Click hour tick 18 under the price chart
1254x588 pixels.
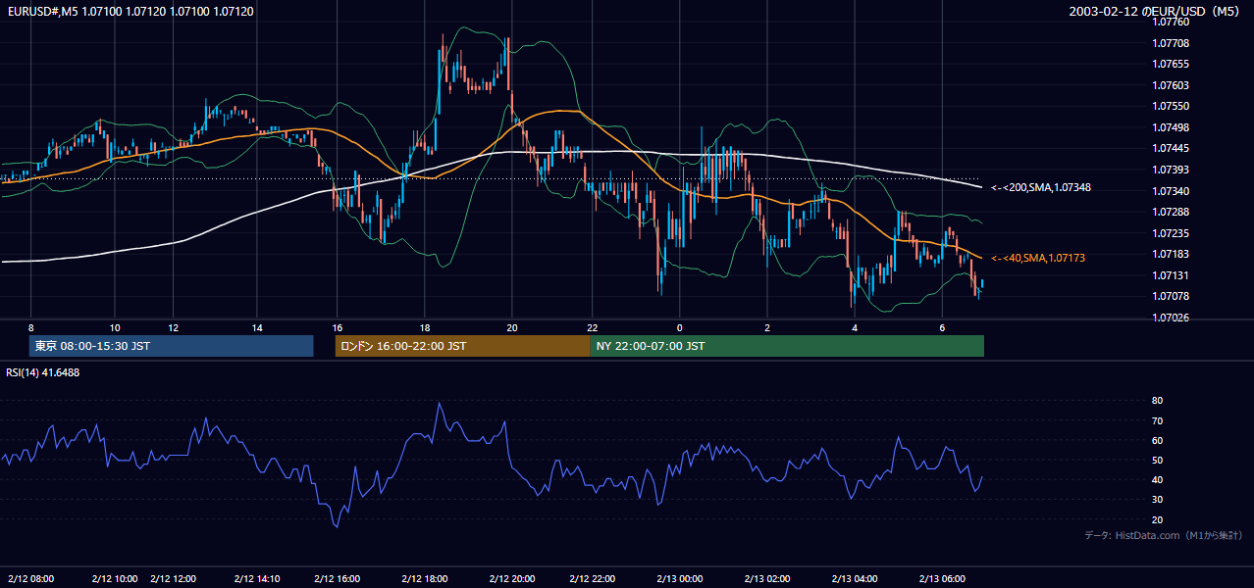coord(425,327)
